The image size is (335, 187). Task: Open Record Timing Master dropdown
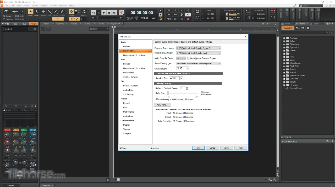tap(198, 53)
